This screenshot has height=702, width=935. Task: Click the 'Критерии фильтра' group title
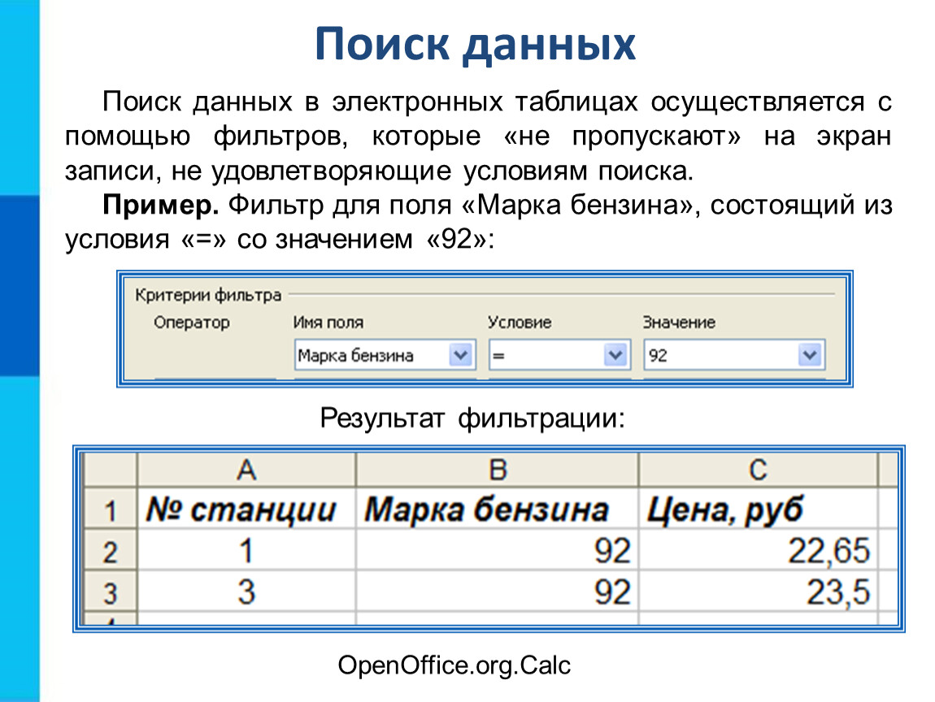click(207, 295)
